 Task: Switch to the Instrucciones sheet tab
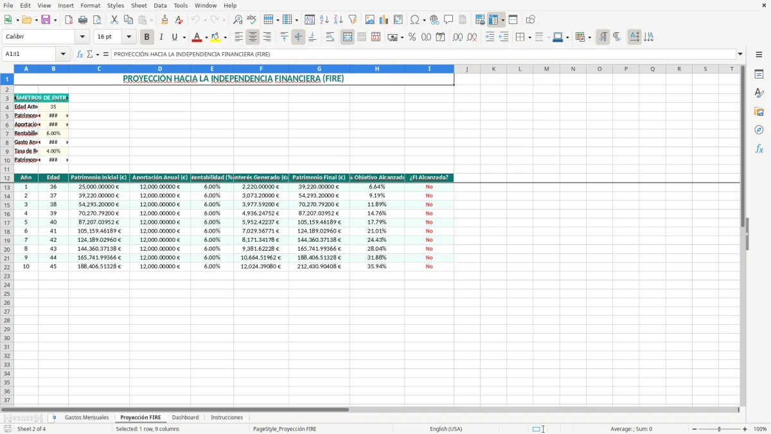pyautogui.click(x=227, y=418)
